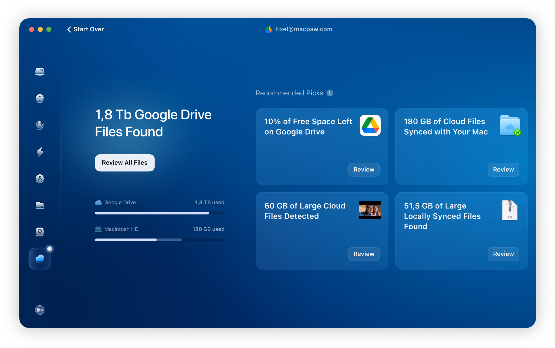Image resolution: width=555 pixels, height=348 pixels.
Task: Select the Cloud Cleanup icon in sidebar
Action: click(40, 259)
